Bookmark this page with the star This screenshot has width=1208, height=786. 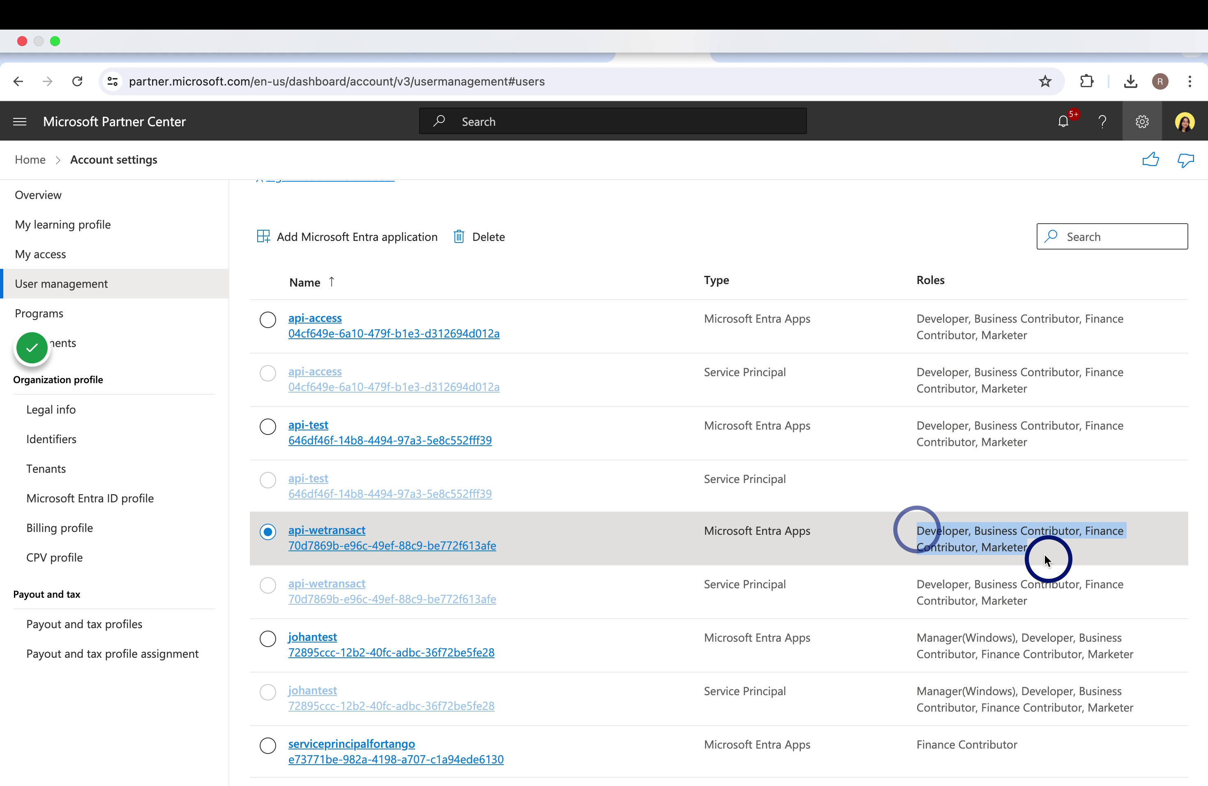(x=1045, y=81)
